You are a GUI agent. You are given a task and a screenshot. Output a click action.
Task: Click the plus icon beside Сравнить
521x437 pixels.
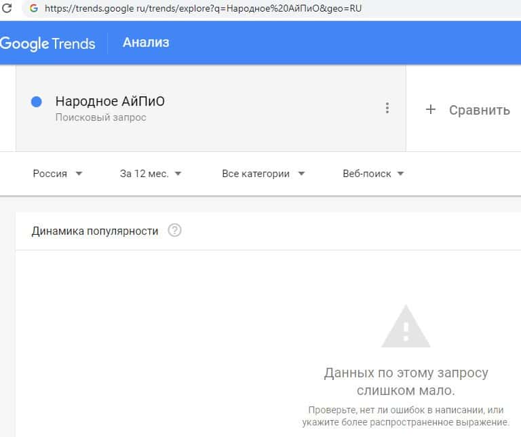click(430, 109)
